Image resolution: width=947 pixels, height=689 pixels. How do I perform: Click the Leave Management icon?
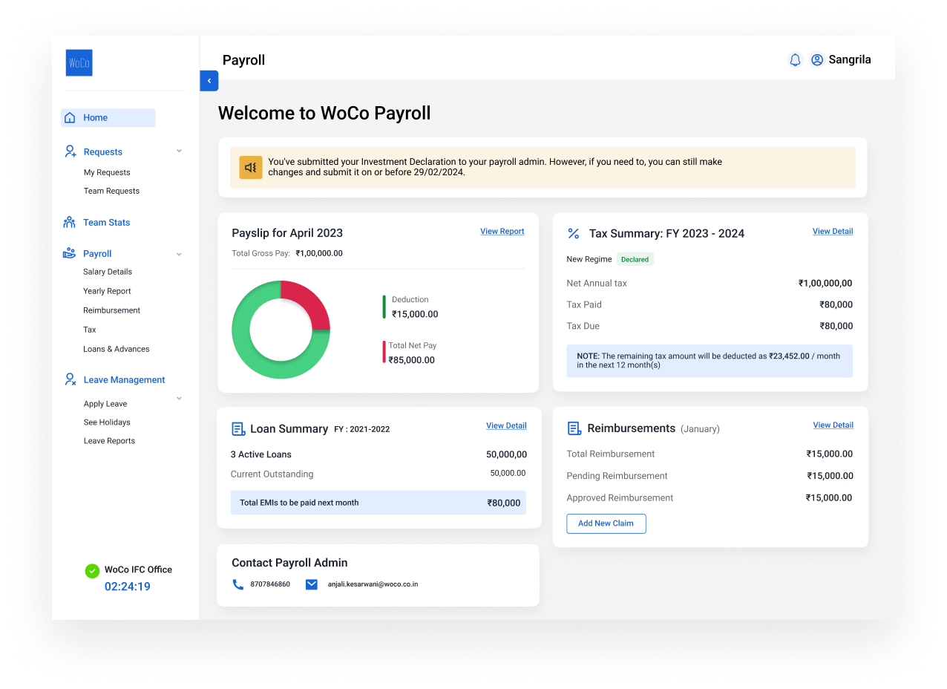pyautogui.click(x=69, y=379)
